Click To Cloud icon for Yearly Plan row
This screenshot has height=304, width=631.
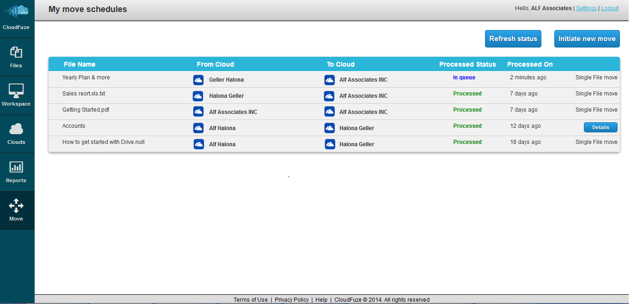tap(329, 80)
